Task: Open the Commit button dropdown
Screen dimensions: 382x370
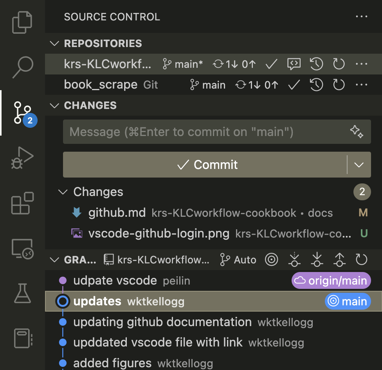Action: (359, 165)
